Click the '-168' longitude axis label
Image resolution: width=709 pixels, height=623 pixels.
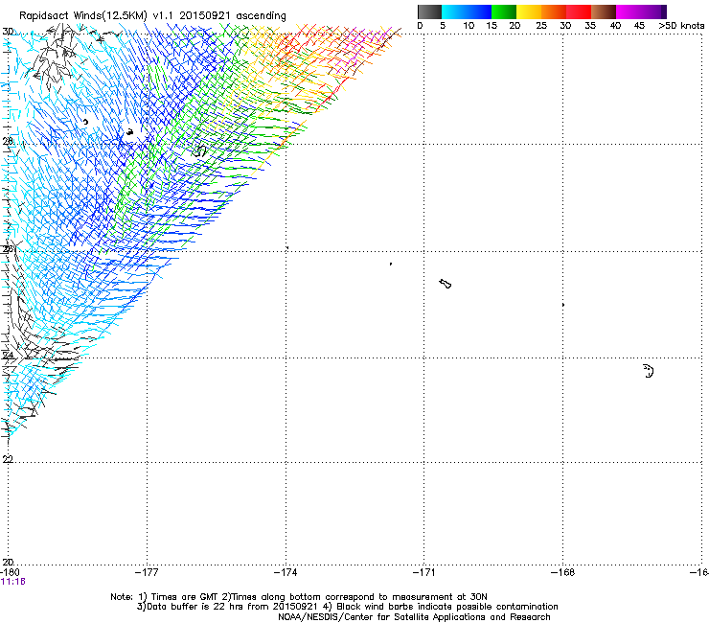[x=563, y=572]
